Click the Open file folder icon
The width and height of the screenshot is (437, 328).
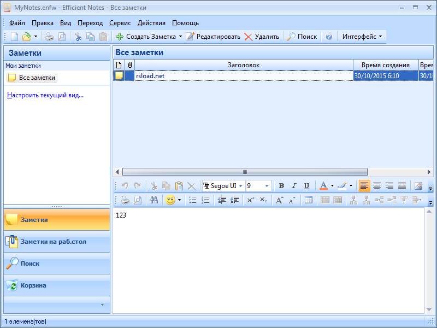[x=27, y=37]
